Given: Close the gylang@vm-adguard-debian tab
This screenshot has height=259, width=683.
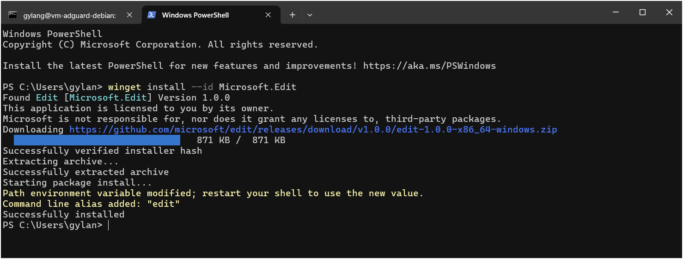Looking at the screenshot, I should 129,15.
